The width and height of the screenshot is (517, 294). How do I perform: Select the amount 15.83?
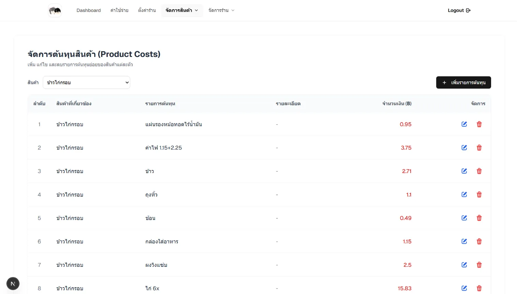tap(404, 288)
